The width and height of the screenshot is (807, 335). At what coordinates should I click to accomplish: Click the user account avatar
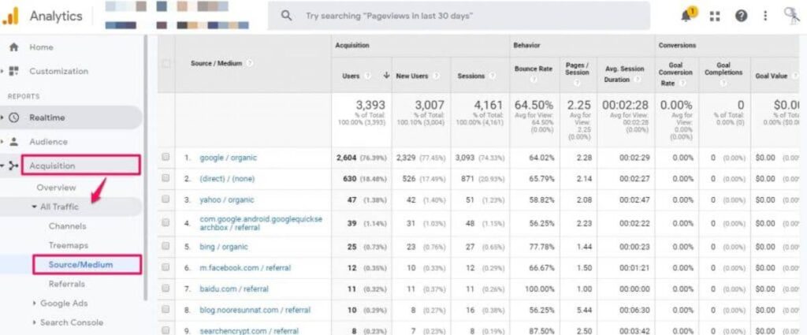tap(791, 16)
